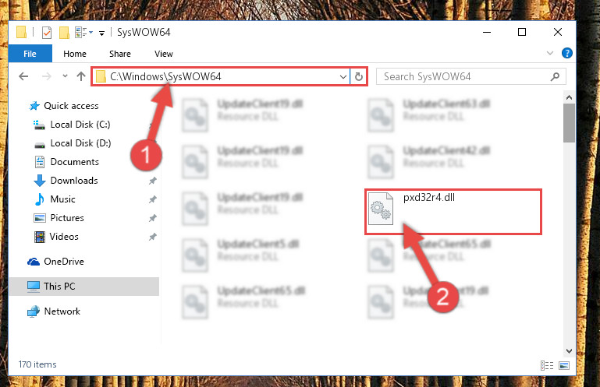Click the Back navigation arrow
Screen dimensions: 600x387
(x=23, y=76)
